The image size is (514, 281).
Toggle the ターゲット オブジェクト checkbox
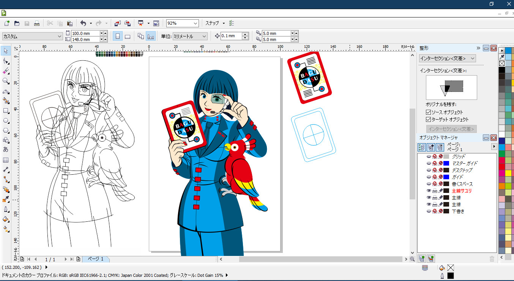click(429, 120)
